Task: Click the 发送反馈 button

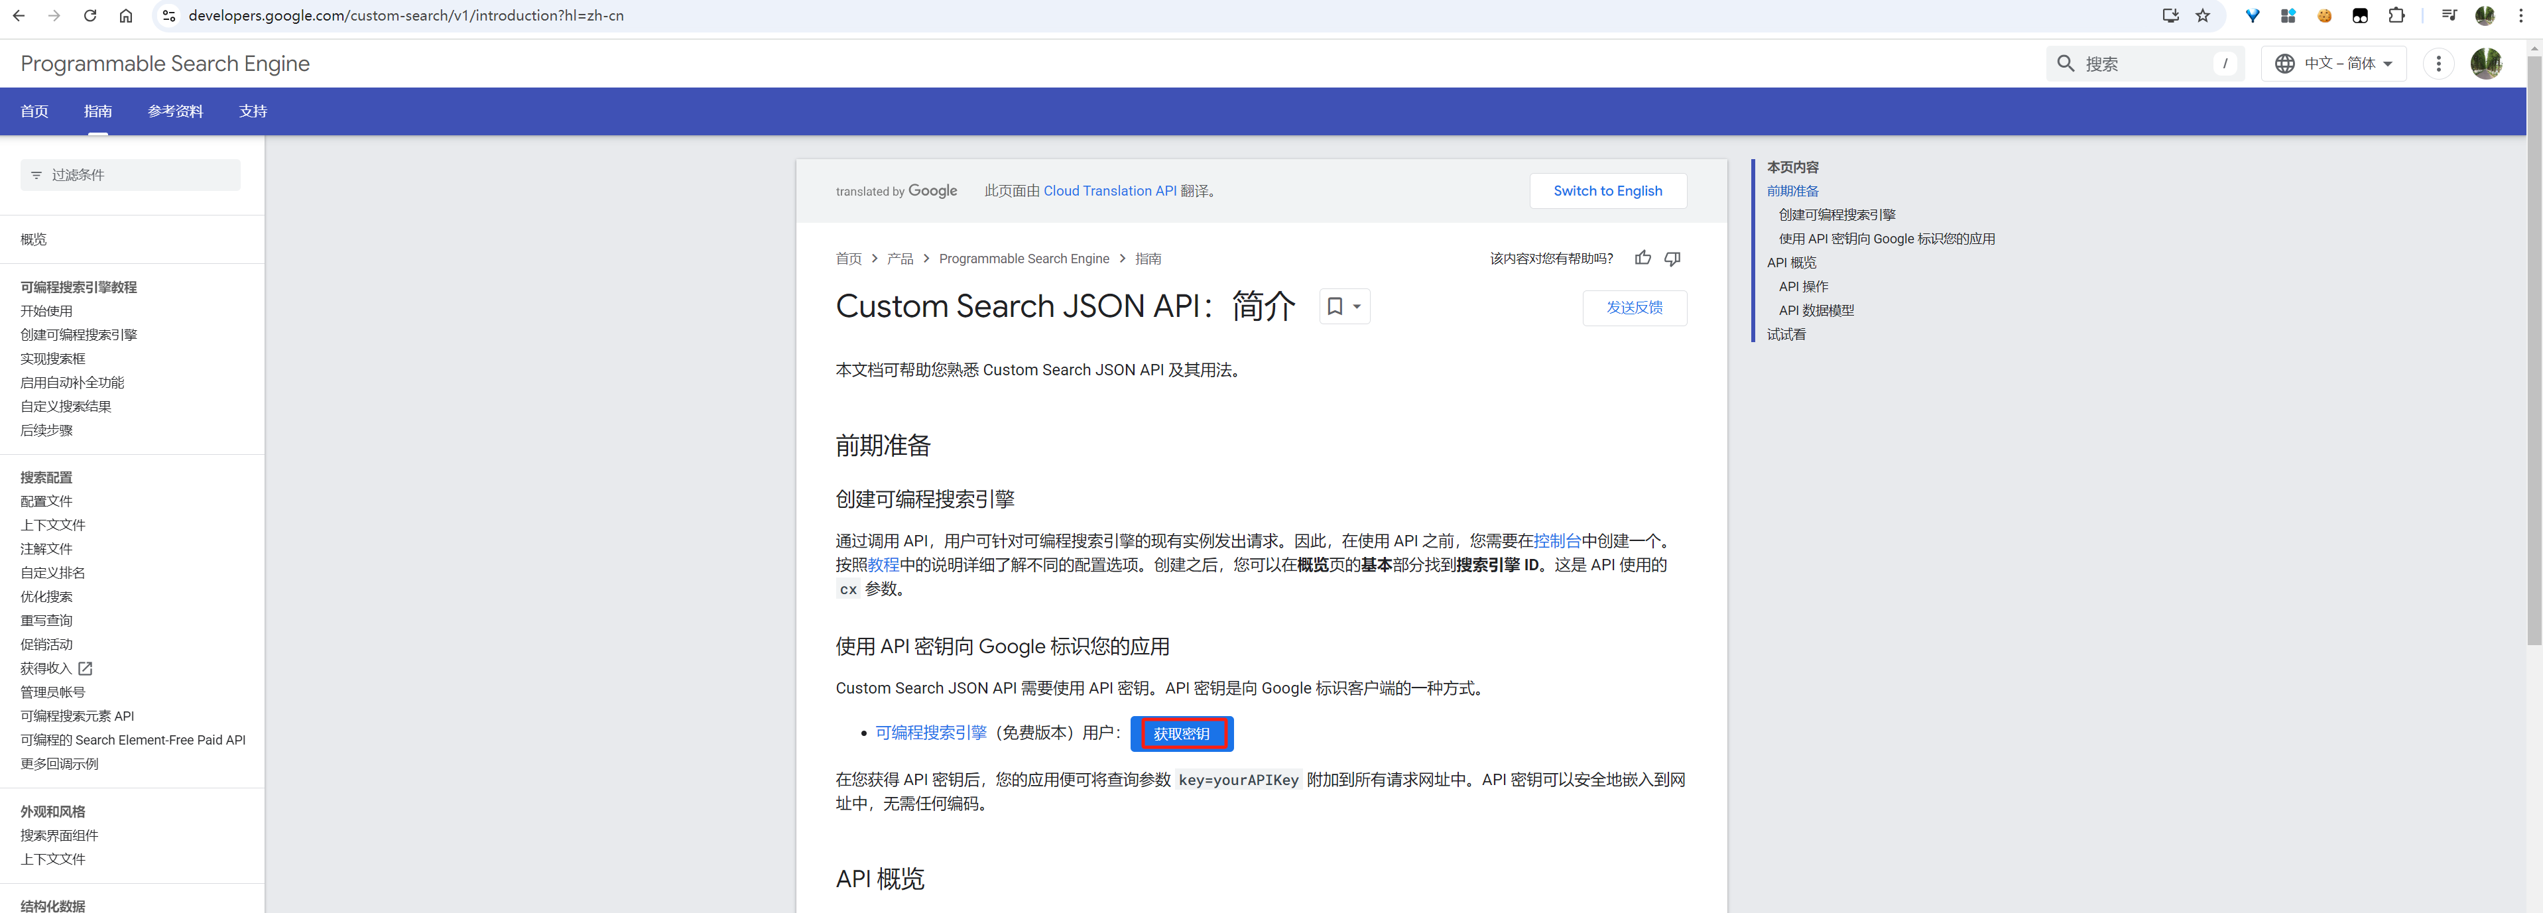Action: [1634, 307]
